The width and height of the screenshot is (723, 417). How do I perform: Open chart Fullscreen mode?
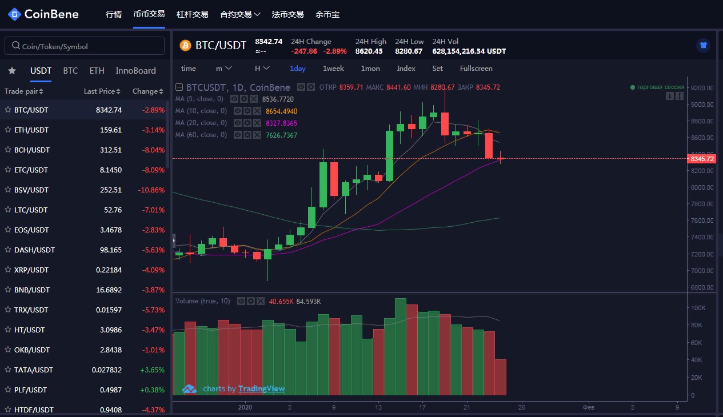click(476, 68)
